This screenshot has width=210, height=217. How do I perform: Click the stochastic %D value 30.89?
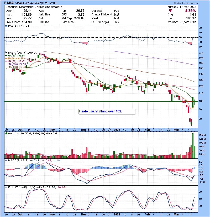pyautogui.click(x=61, y=187)
